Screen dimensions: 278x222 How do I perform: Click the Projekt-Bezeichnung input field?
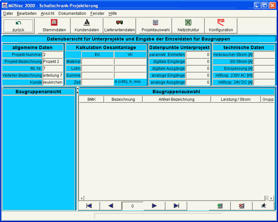[52, 62]
